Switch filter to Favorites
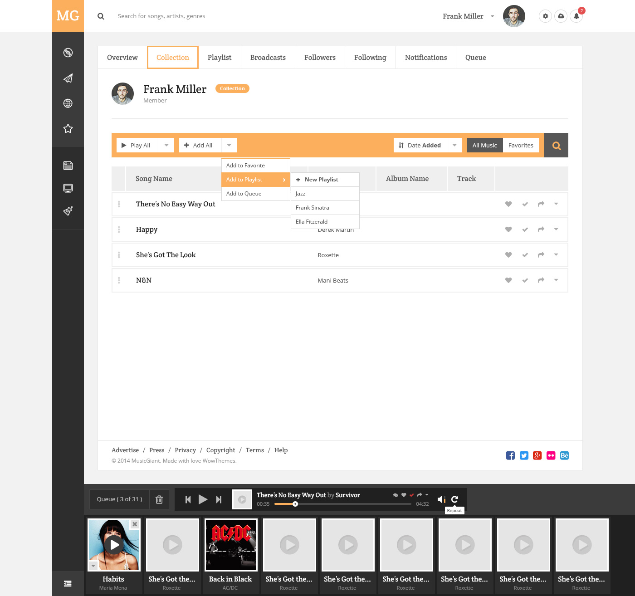This screenshot has height=596, width=635. point(521,145)
